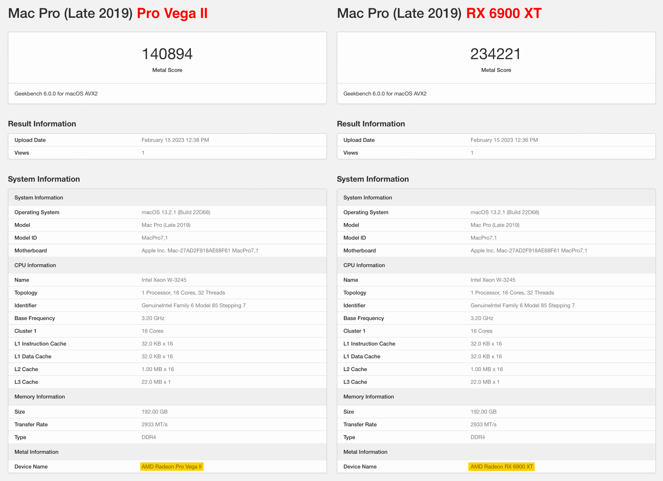Click '2933 MT/s' Transfer Rate in right table
663x481 pixels.
click(x=484, y=425)
